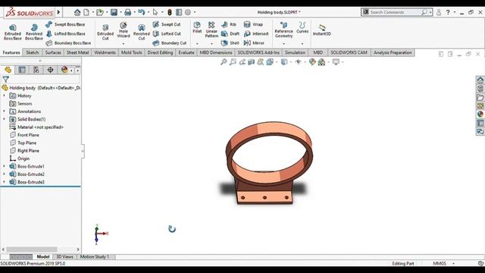Open the DisplayManager panel tab
This screenshot has width=485, height=273.
64,70
